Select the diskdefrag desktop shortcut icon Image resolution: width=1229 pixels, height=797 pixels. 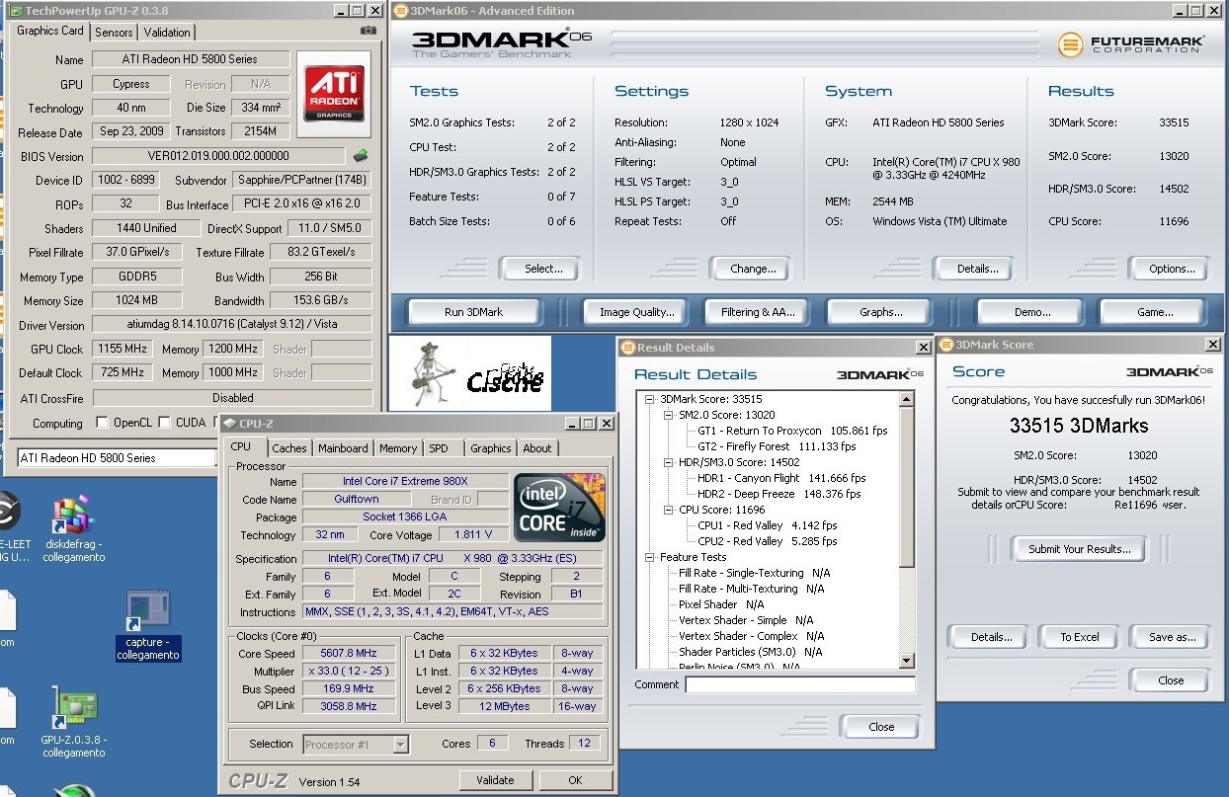[73, 516]
